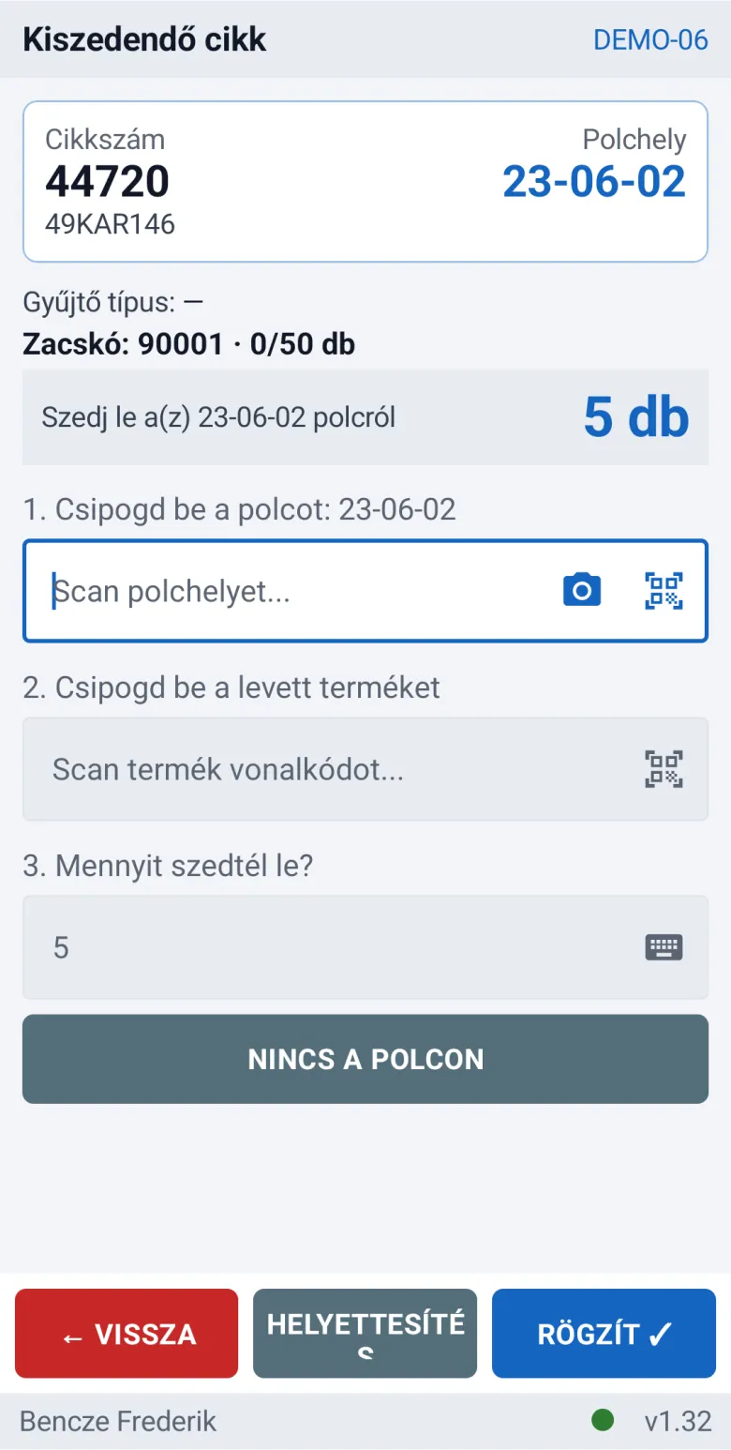Focus the 'Scan termék vonalkódot...' field
This screenshot has width=731, height=1450.
pos(365,769)
